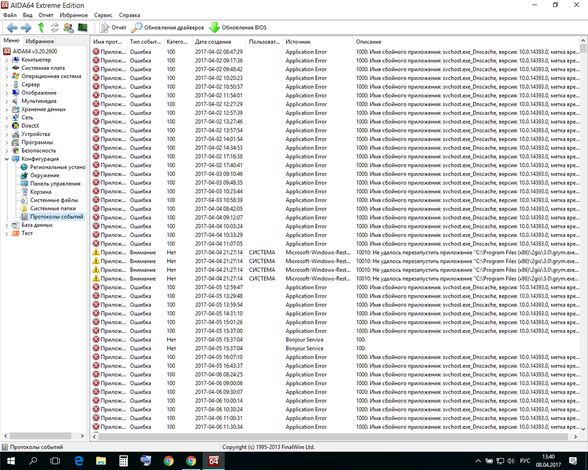The image size is (588, 470).
Task: Open the users management toolbar icon
Action: 69,28
